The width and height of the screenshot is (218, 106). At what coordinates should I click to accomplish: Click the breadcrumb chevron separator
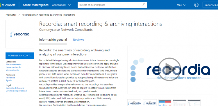coord(19,15)
